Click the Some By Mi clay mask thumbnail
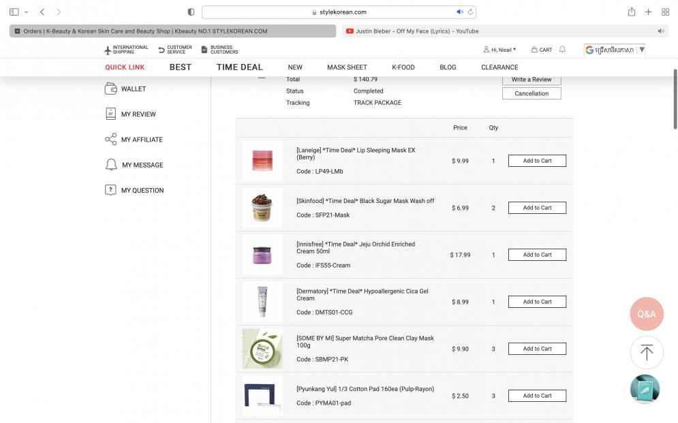 pyautogui.click(x=262, y=349)
